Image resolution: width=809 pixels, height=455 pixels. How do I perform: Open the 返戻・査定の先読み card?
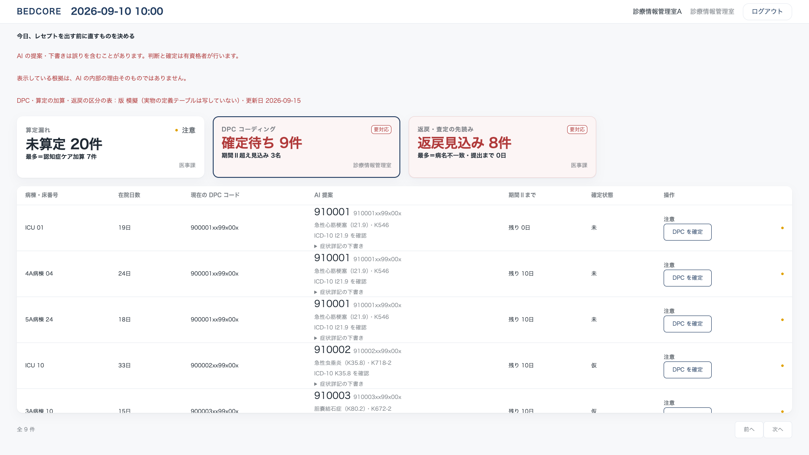click(x=502, y=147)
